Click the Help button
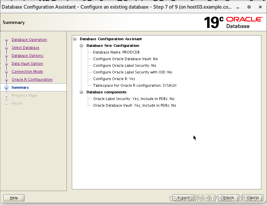 pyautogui.click(x=14, y=198)
